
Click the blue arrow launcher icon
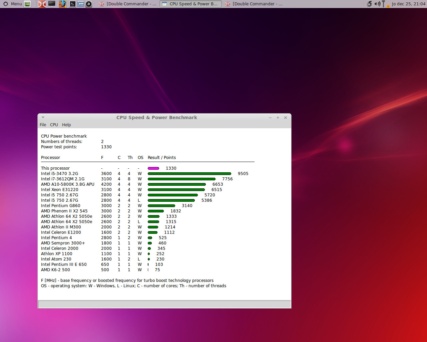point(81,4)
